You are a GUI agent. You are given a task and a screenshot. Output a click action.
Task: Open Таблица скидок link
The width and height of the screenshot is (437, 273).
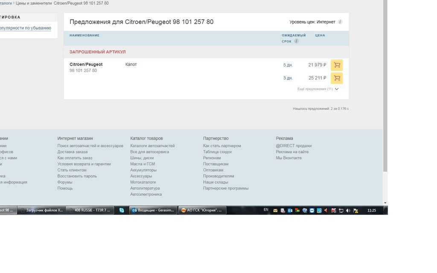click(217, 152)
